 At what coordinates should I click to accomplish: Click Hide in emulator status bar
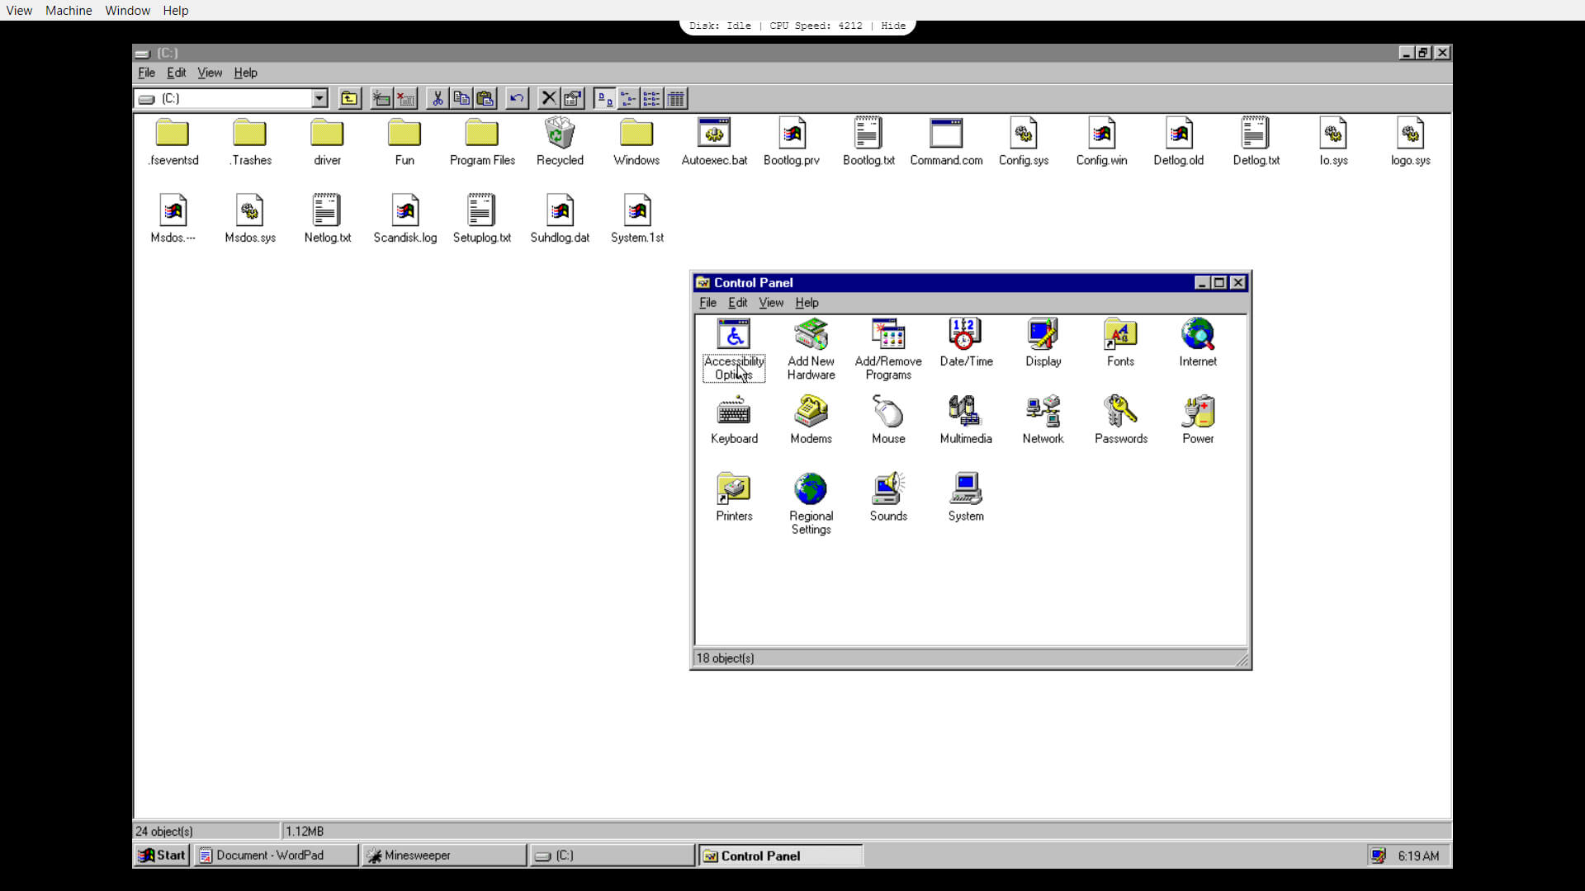[893, 26]
